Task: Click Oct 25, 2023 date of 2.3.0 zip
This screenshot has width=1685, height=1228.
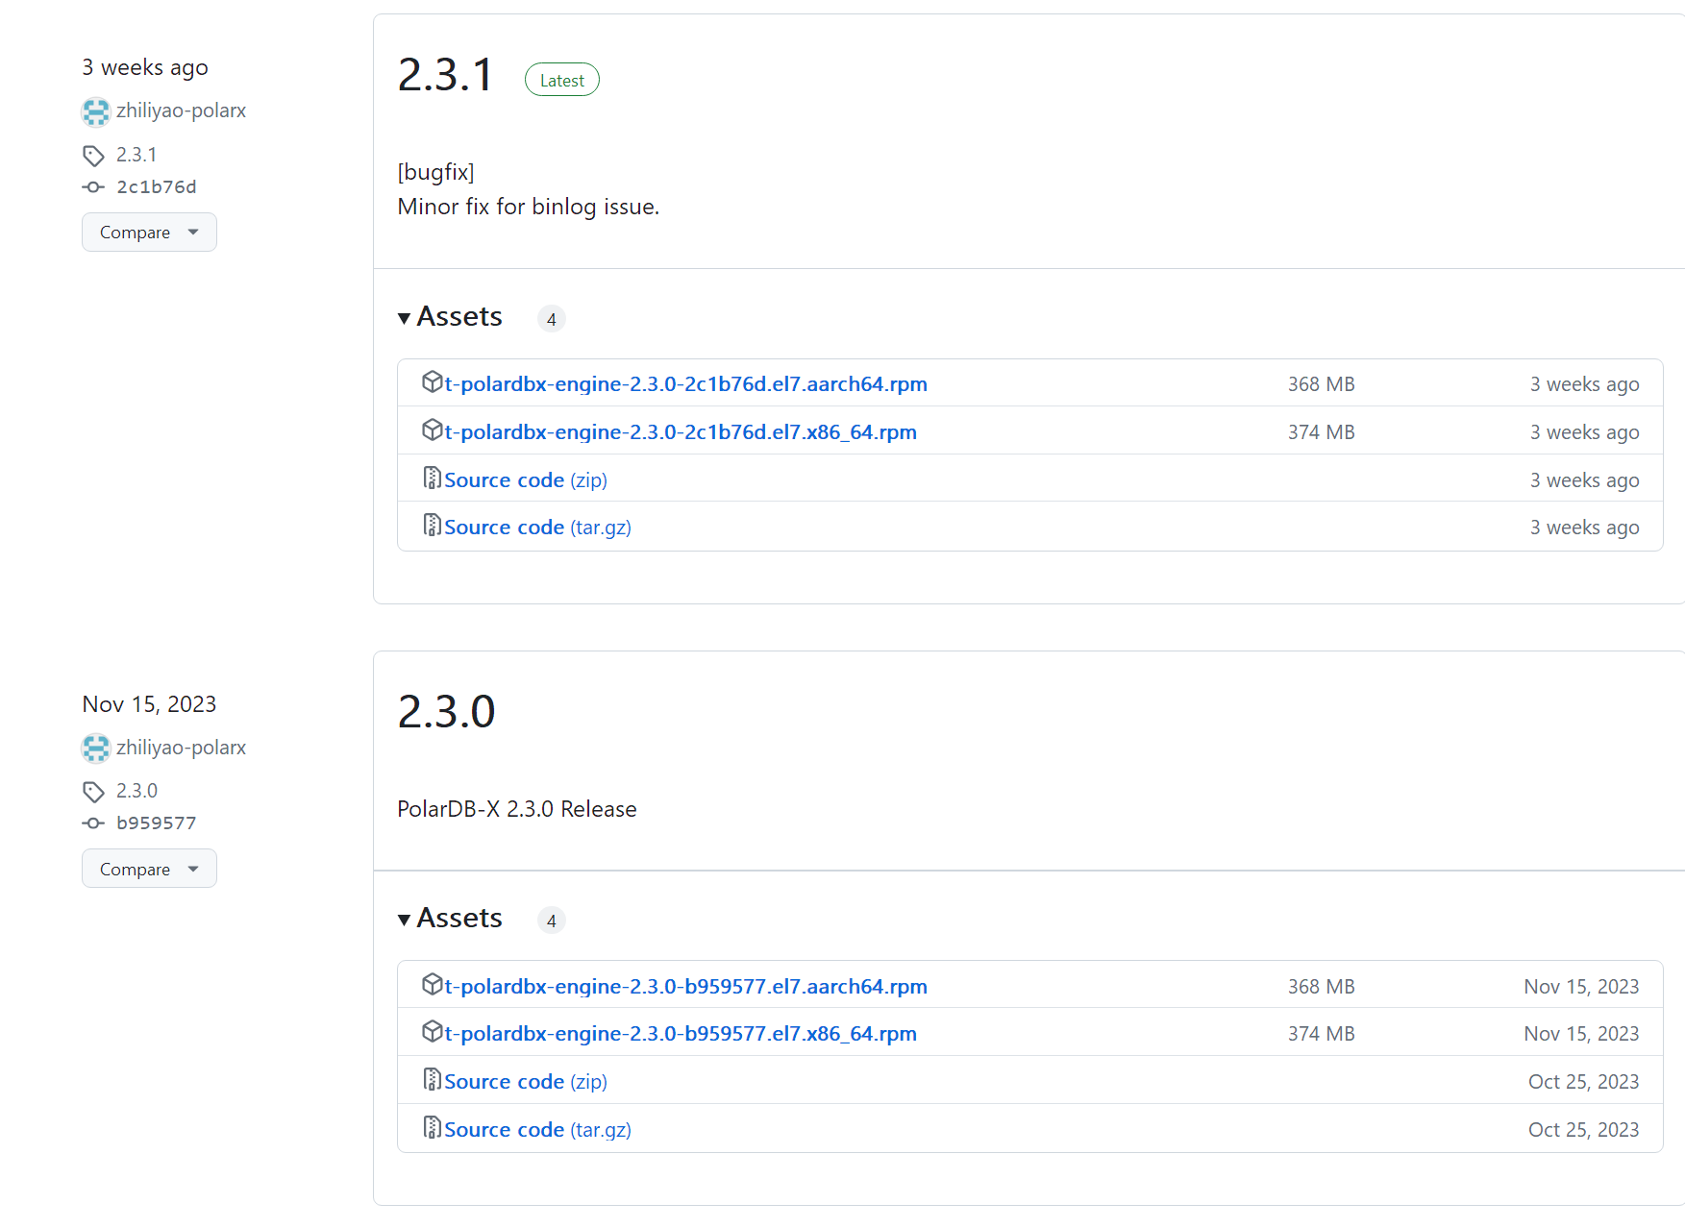Action: [x=1584, y=1082]
